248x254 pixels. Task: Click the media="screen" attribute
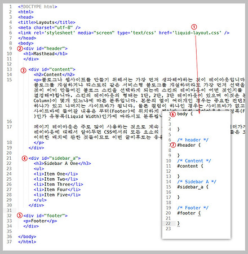click(x=96, y=33)
